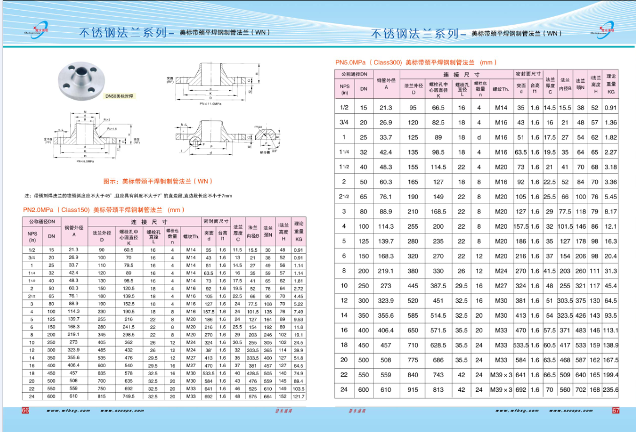Click the 理论重量 KG header in the Class150 table
This screenshot has height=432, width=636.
click(x=299, y=231)
